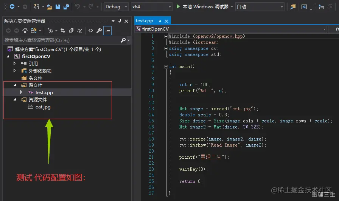
Task: Open the toolbar overflow options arrow
Action: tap(311, 9)
